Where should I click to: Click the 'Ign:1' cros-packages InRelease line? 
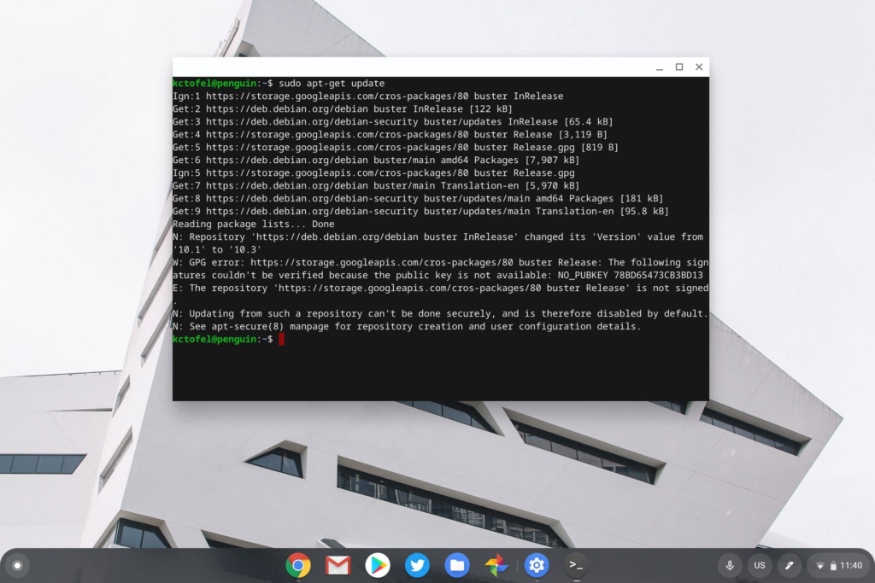coord(367,96)
